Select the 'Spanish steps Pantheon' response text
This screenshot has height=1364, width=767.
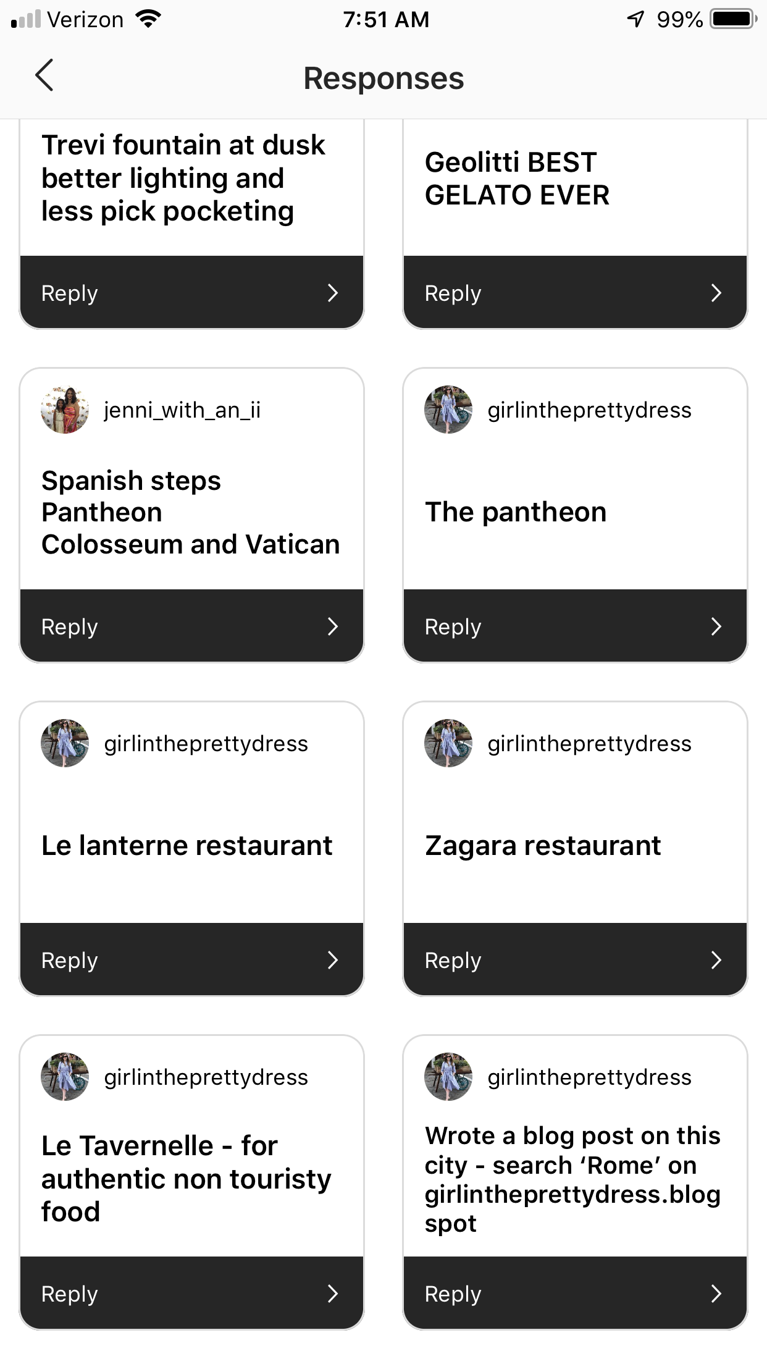tap(190, 513)
